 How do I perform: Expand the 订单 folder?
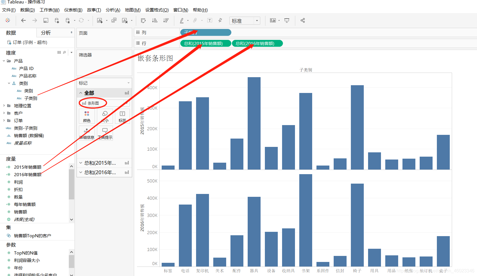tap(4, 120)
